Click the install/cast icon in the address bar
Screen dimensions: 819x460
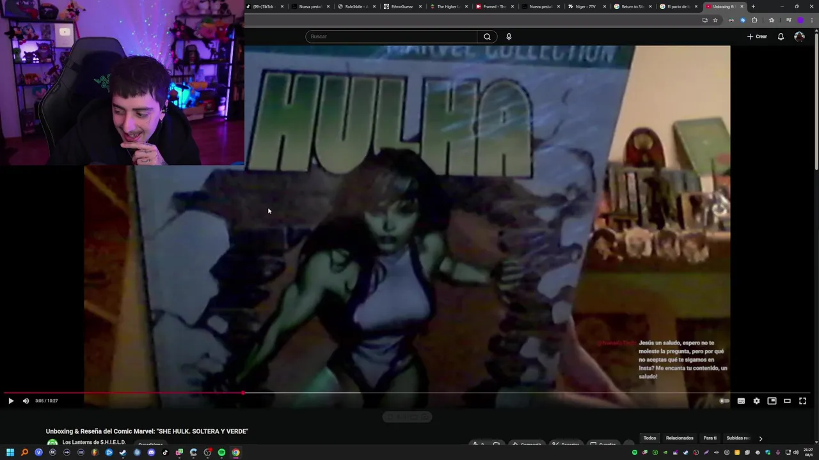point(704,20)
